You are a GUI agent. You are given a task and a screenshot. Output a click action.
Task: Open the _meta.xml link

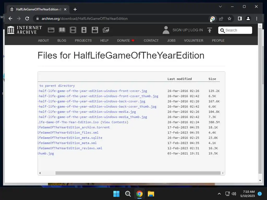click(67, 143)
